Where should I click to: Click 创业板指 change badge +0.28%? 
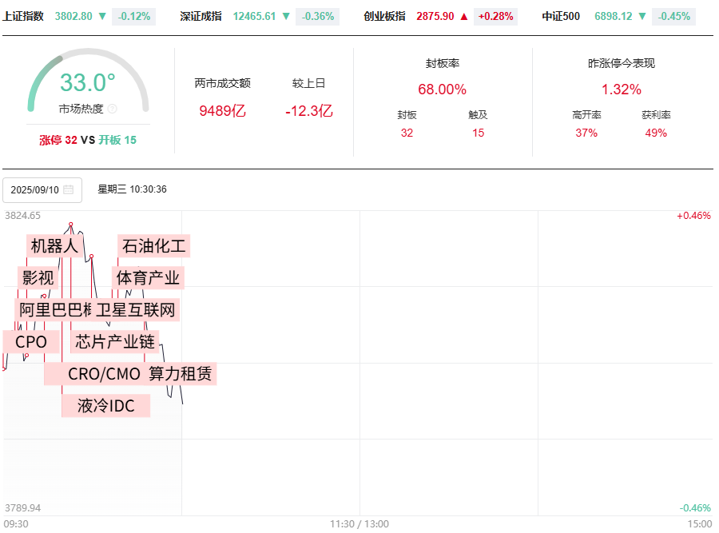click(x=495, y=16)
